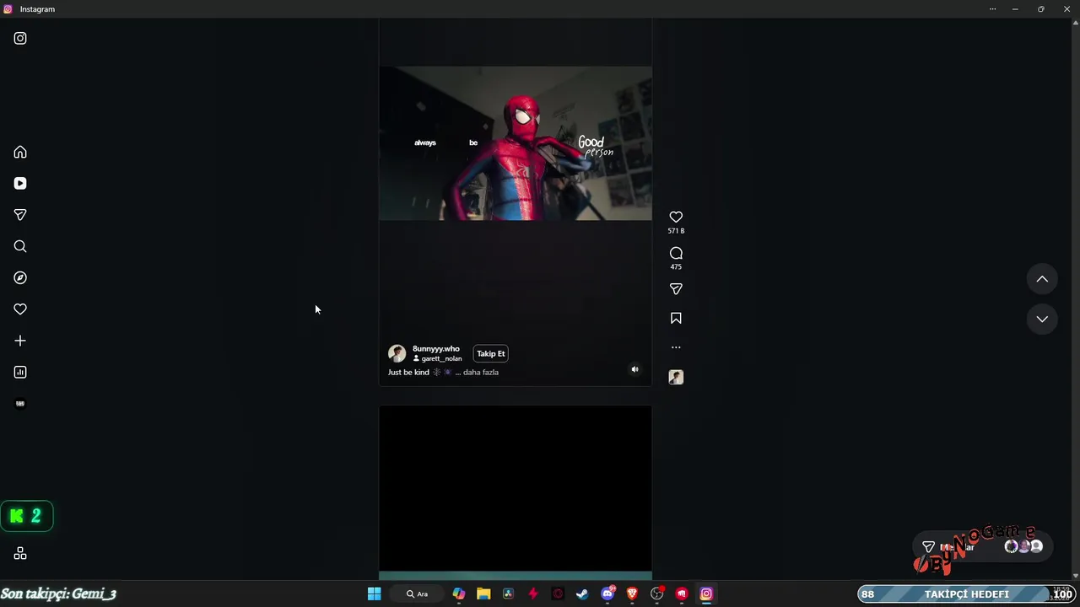Open direct messages from the sidebar

coord(20,215)
